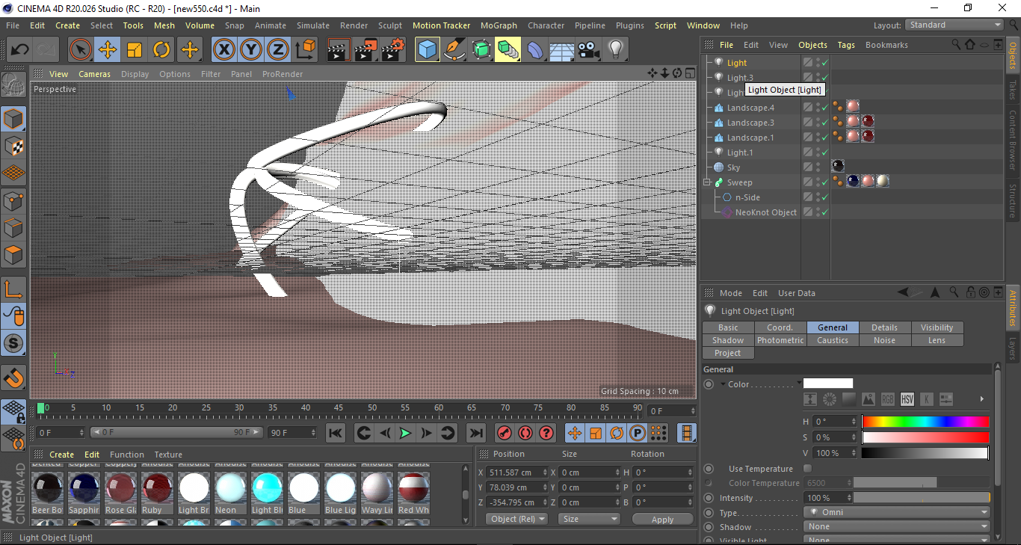Open viewport Cameras menu
The height and width of the screenshot is (545, 1021).
(x=95, y=74)
